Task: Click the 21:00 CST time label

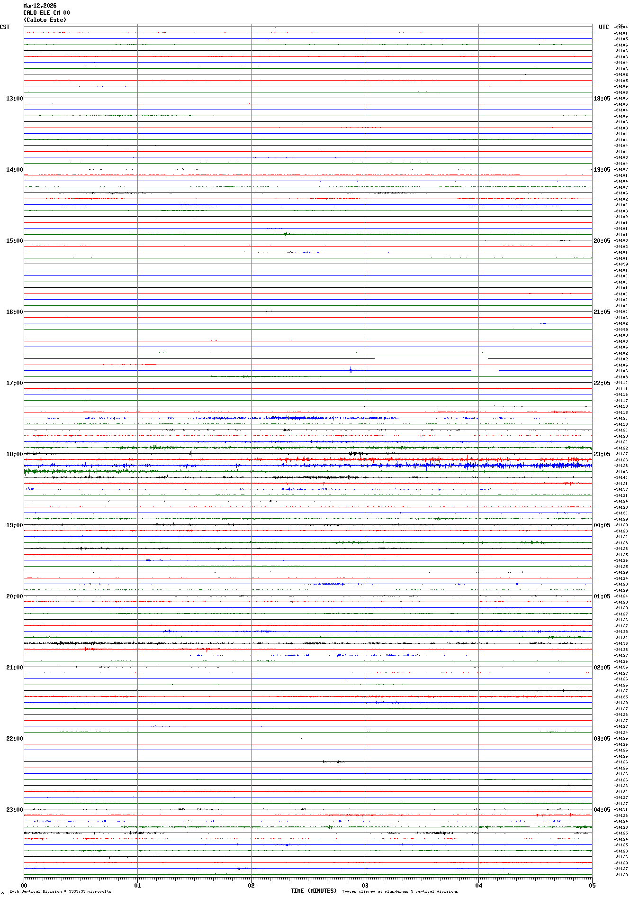Action: tap(14, 667)
